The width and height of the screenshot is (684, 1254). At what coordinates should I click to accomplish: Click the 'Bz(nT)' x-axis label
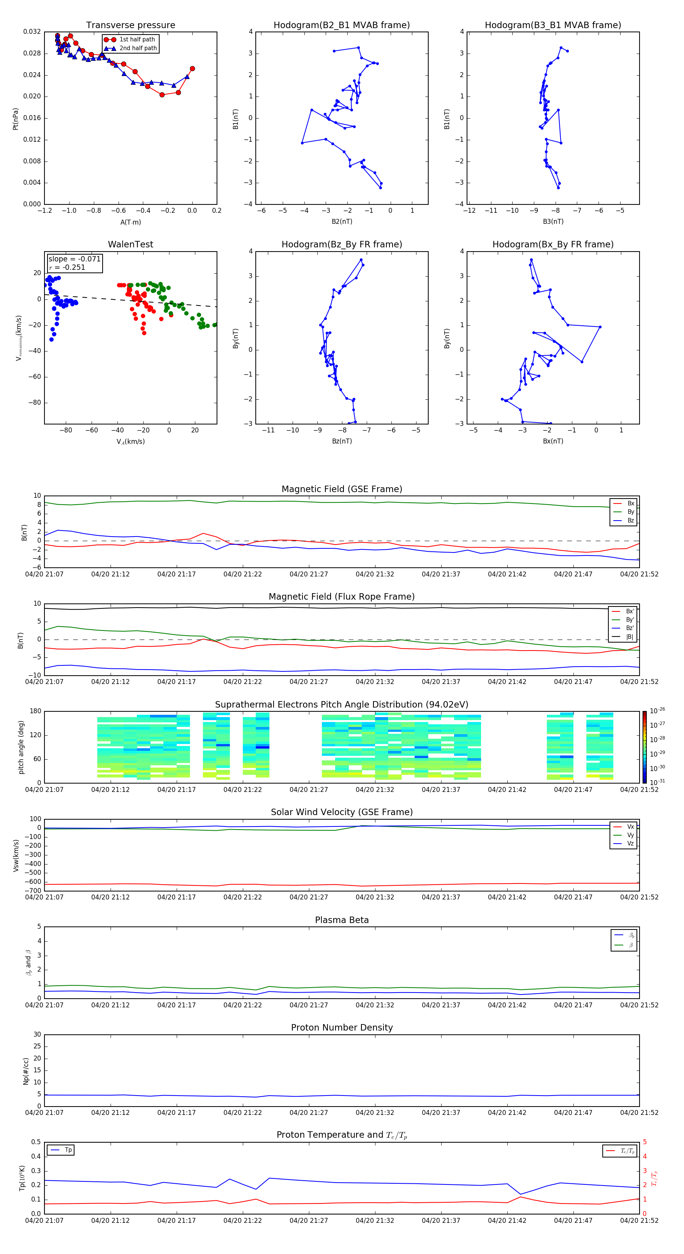coord(342,442)
